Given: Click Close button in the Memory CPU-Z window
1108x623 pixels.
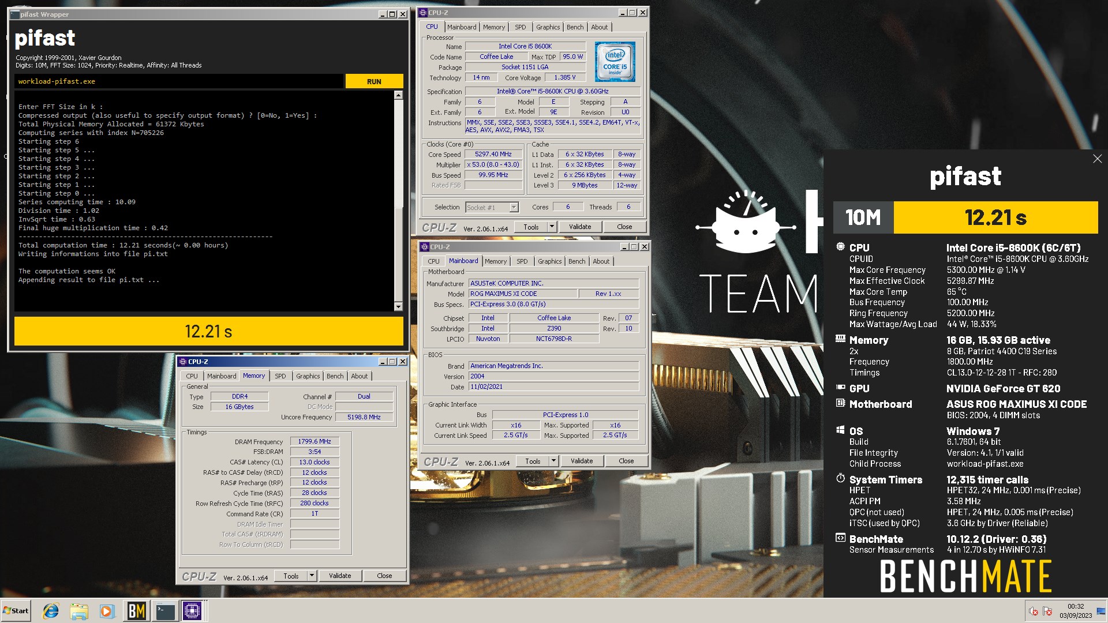Looking at the screenshot, I should 384,576.
